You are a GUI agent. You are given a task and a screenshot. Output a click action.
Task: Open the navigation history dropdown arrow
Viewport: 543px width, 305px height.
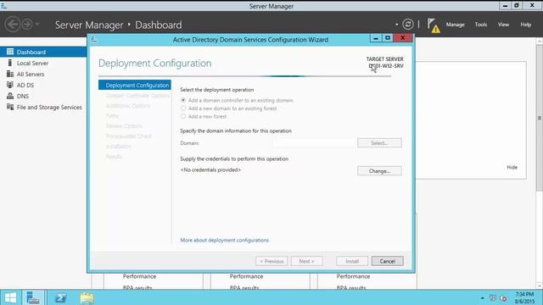[37, 25]
